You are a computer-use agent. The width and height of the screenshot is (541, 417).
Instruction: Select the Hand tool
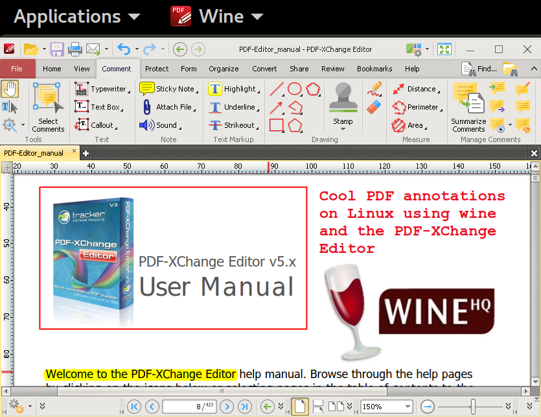click(10, 89)
